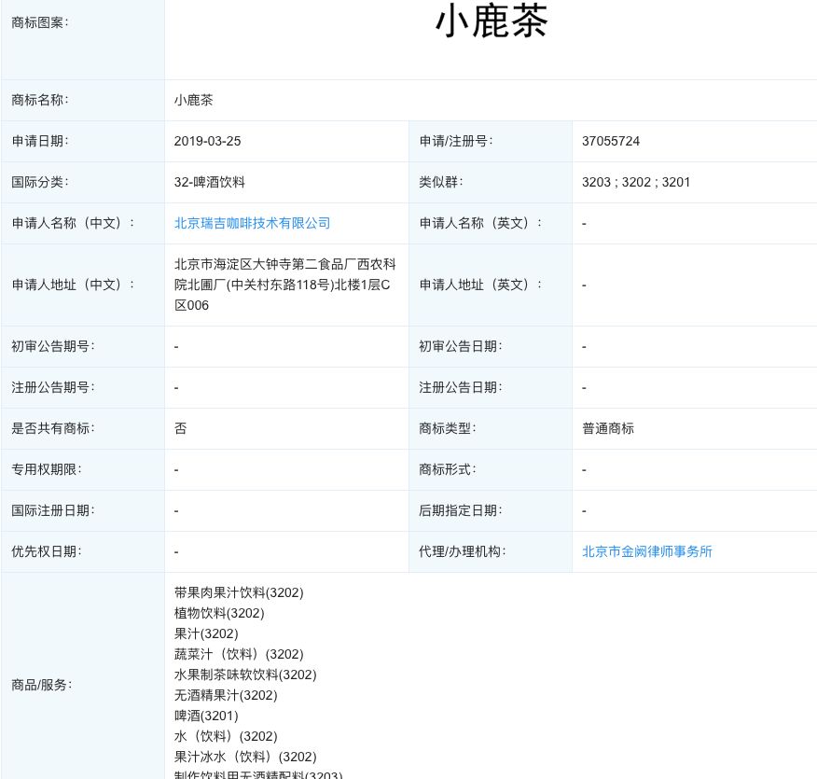Select the 水果制茶味软饮料(3202) item

pyautogui.click(x=245, y=675)
